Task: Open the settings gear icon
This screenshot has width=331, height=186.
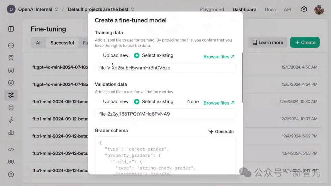Action: pyautogui.click(x=304, y=9)
